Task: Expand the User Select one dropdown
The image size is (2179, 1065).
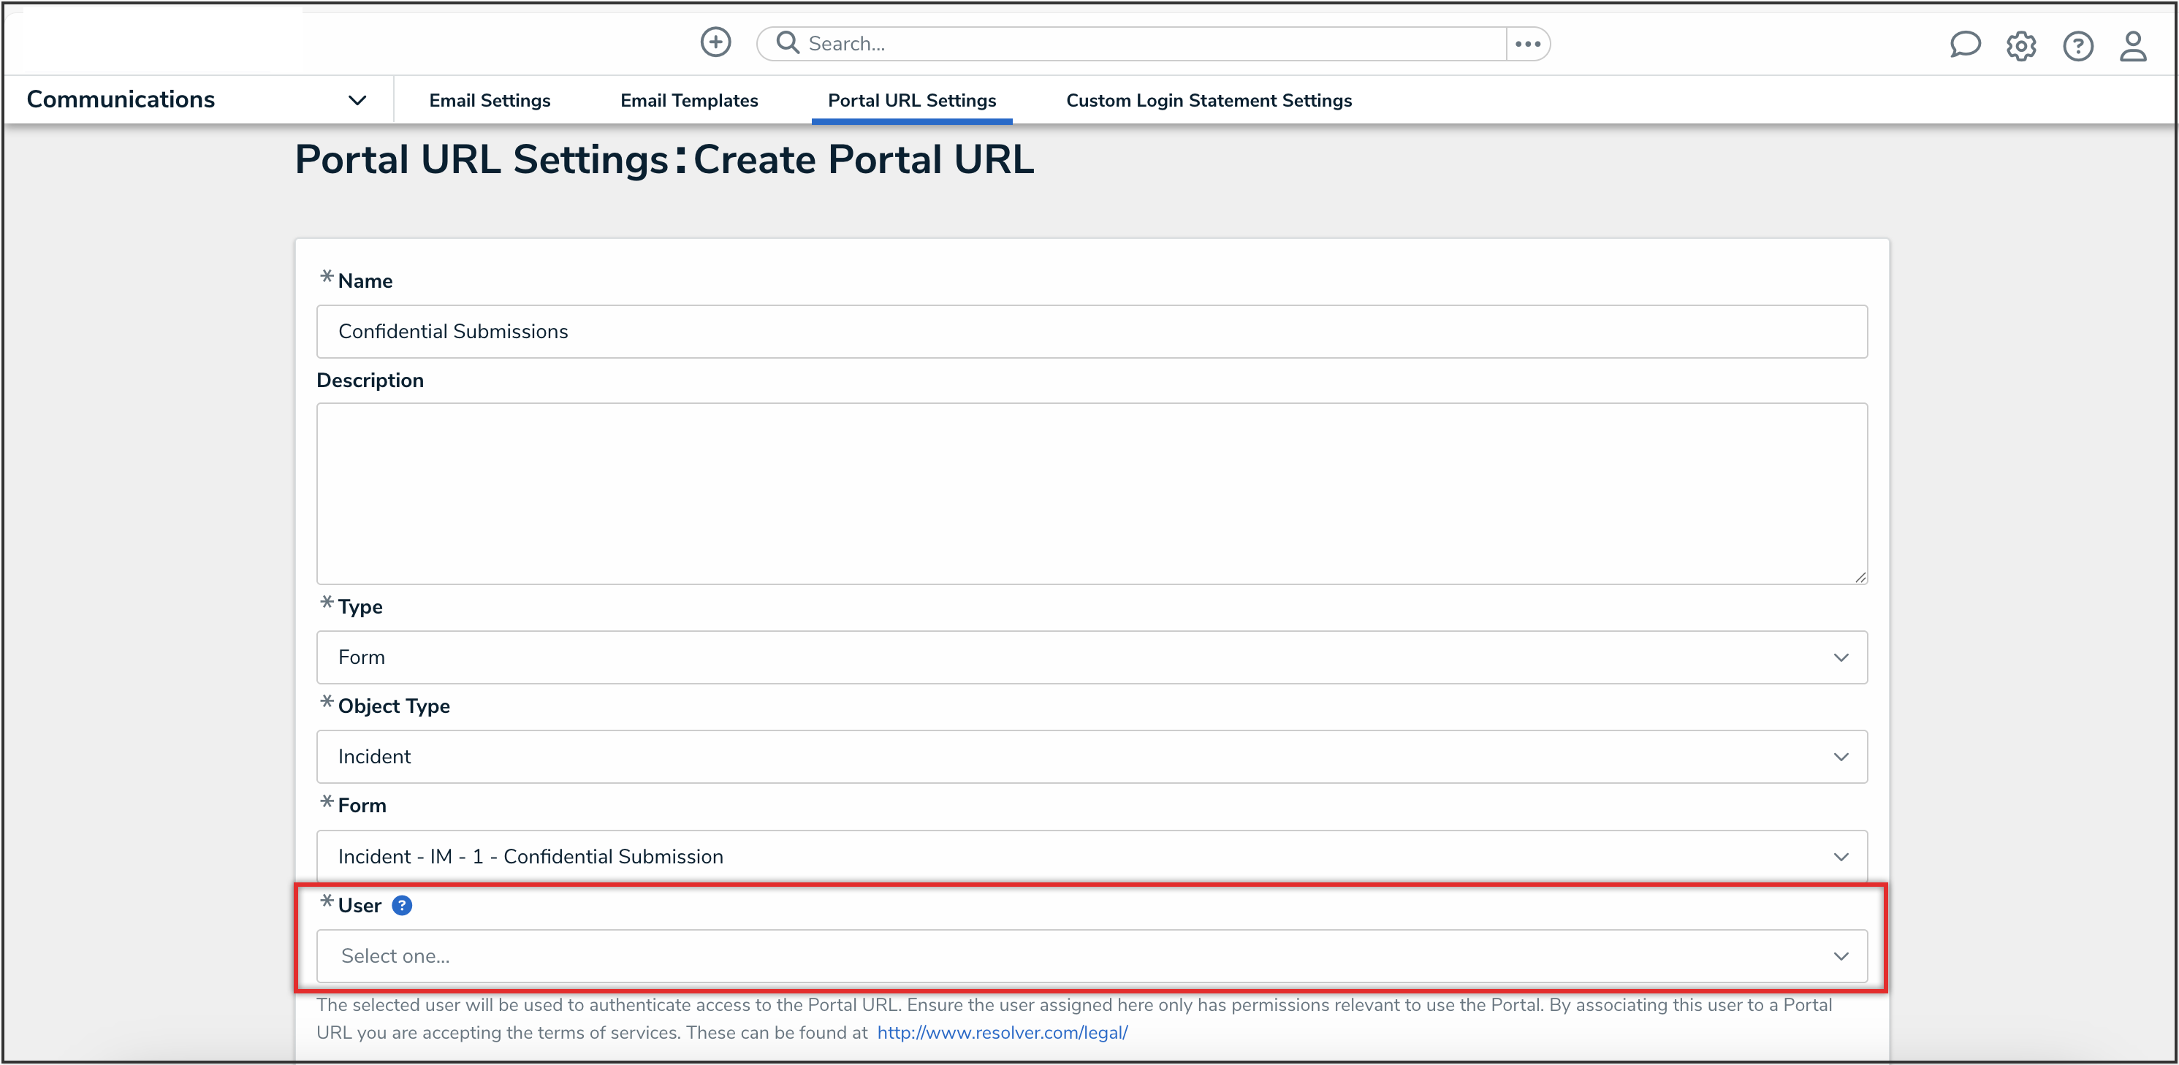Action: 1091,956
